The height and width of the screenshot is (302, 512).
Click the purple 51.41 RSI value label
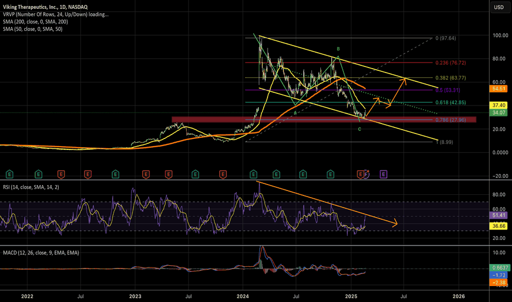click(498, 215)
